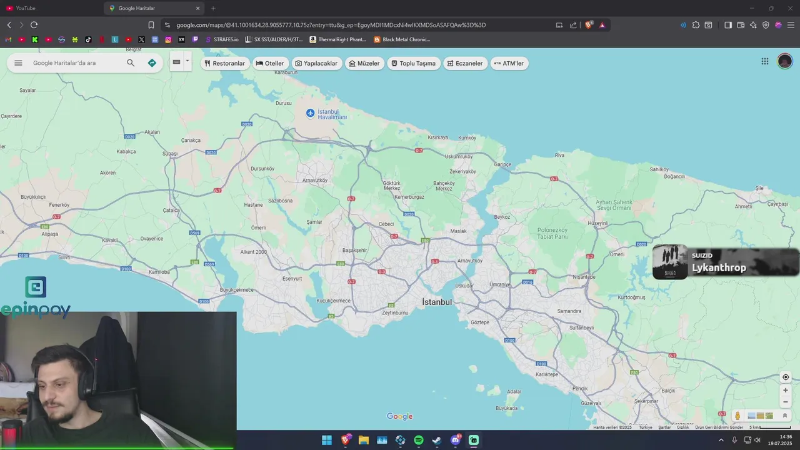This screenshot has height=450, width=800.
Task: Open the clock showing 14:36
Action: click(780, 440)
